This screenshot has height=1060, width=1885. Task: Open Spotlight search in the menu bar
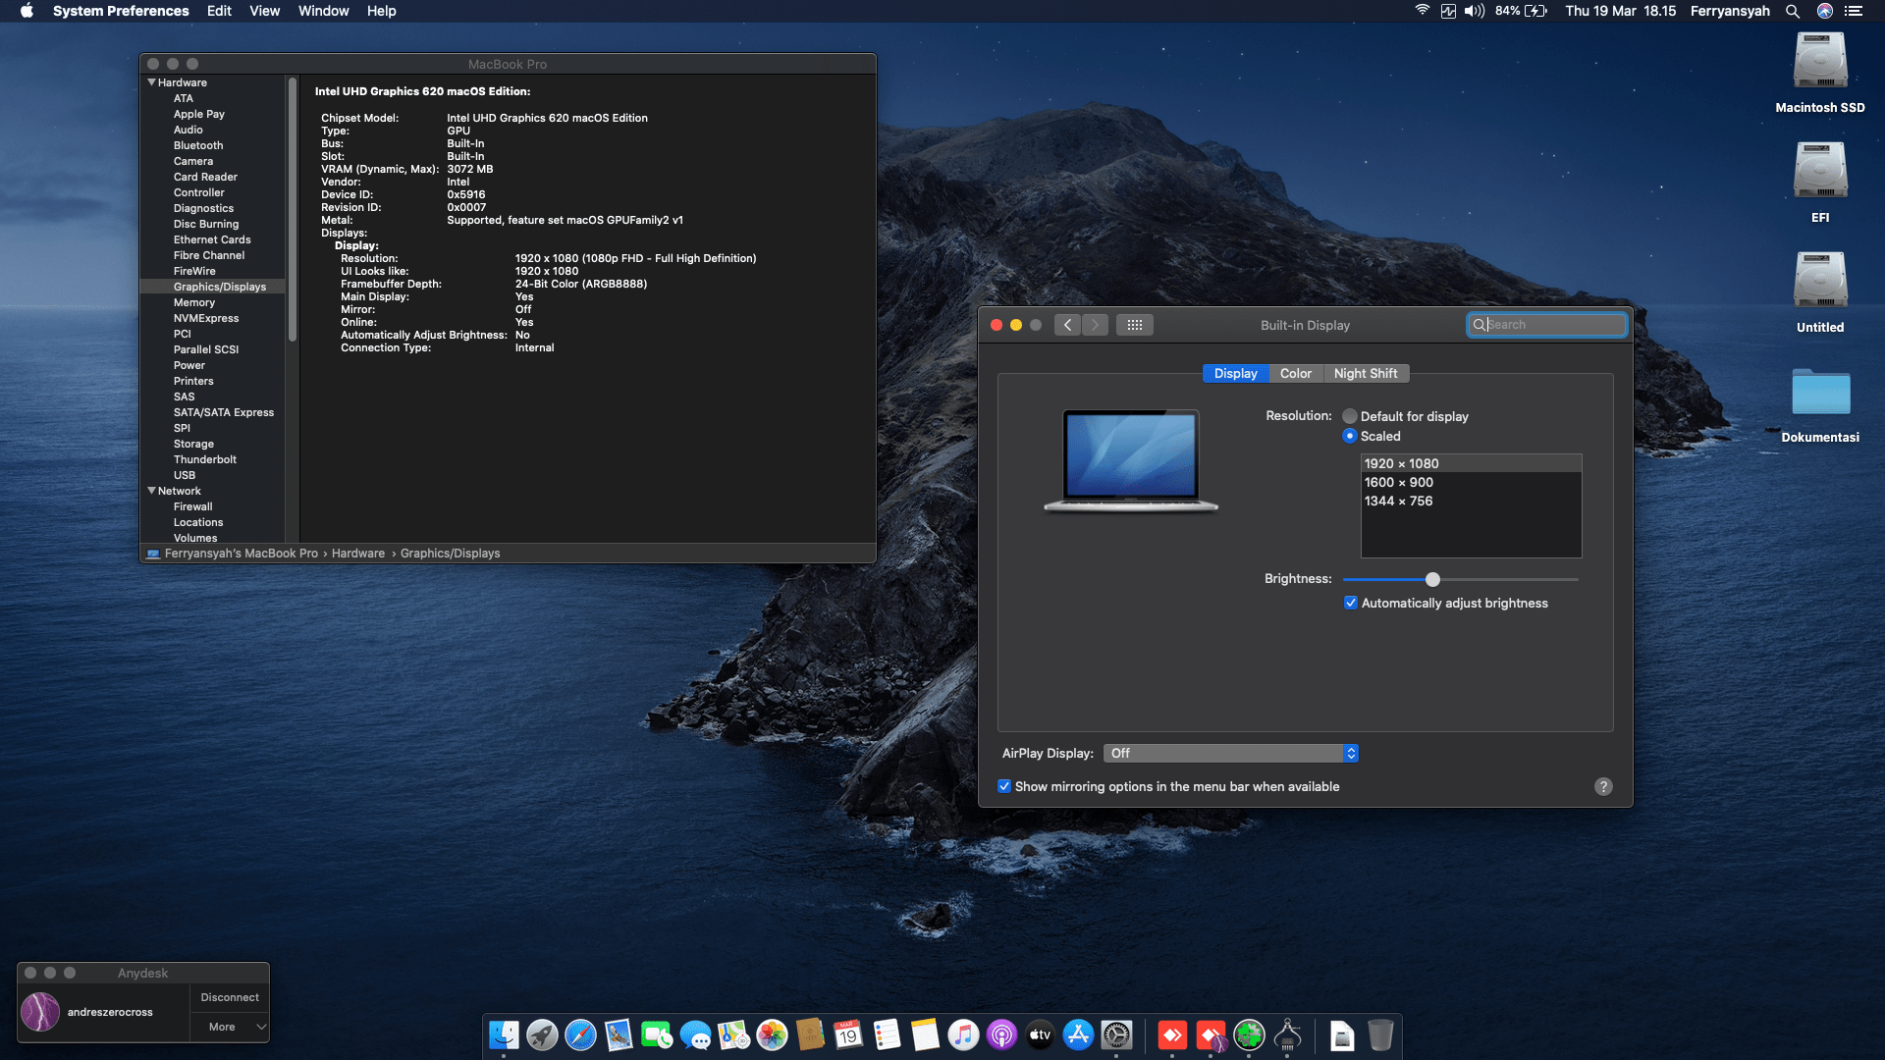click(x=1793, y=11)
